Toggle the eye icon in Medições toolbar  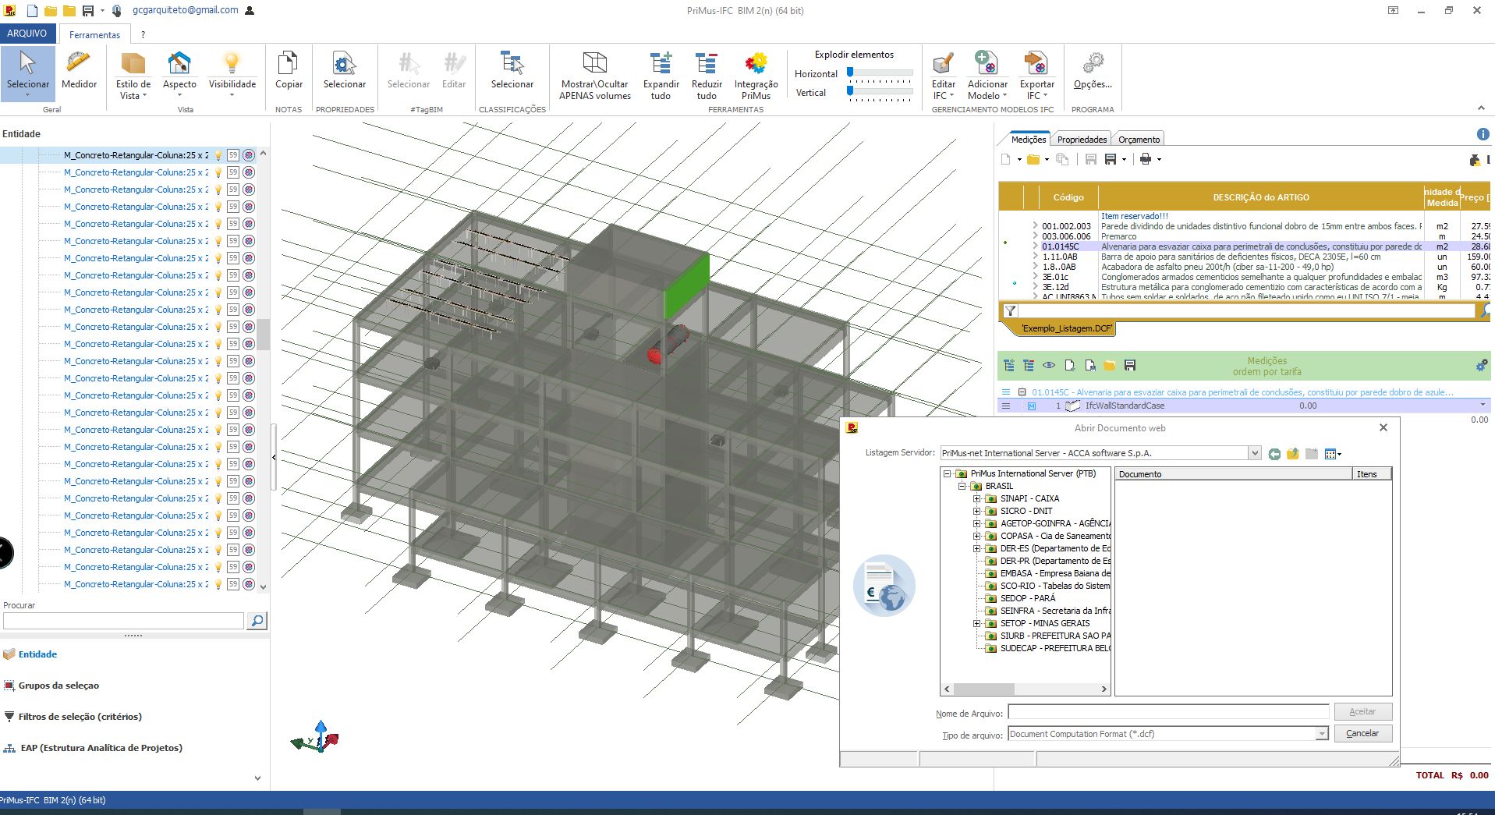[1049, 365]
